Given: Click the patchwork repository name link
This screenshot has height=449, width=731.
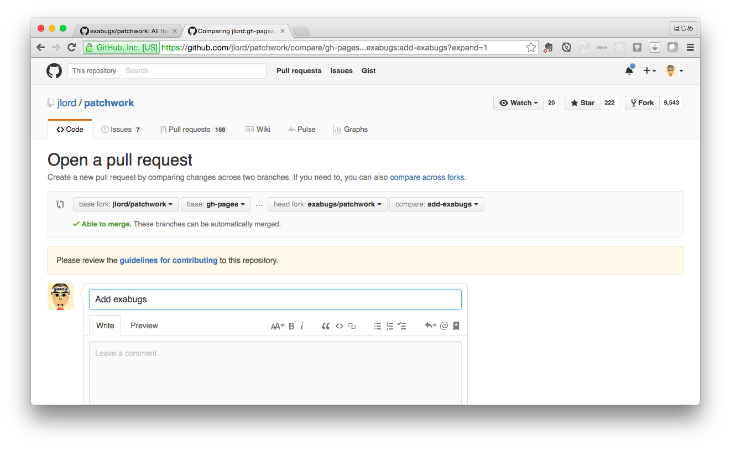Looking at the screenshot, I should [109, 103].
